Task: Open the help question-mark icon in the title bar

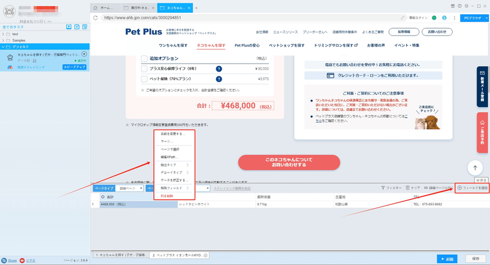Action: (x=460, y=6)
